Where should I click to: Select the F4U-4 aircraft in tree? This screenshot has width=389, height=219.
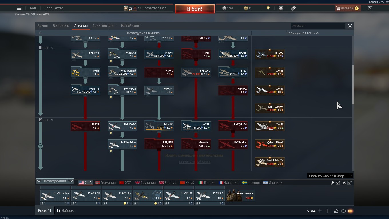159,54
